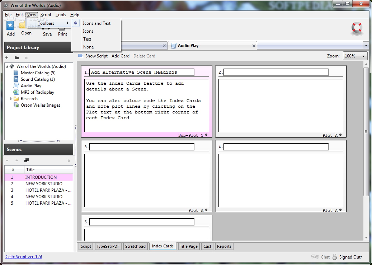Move scene down with Scenes arrow icon
Screen dimensions: 372x265
pyautogui.click(x=7, y=161)
